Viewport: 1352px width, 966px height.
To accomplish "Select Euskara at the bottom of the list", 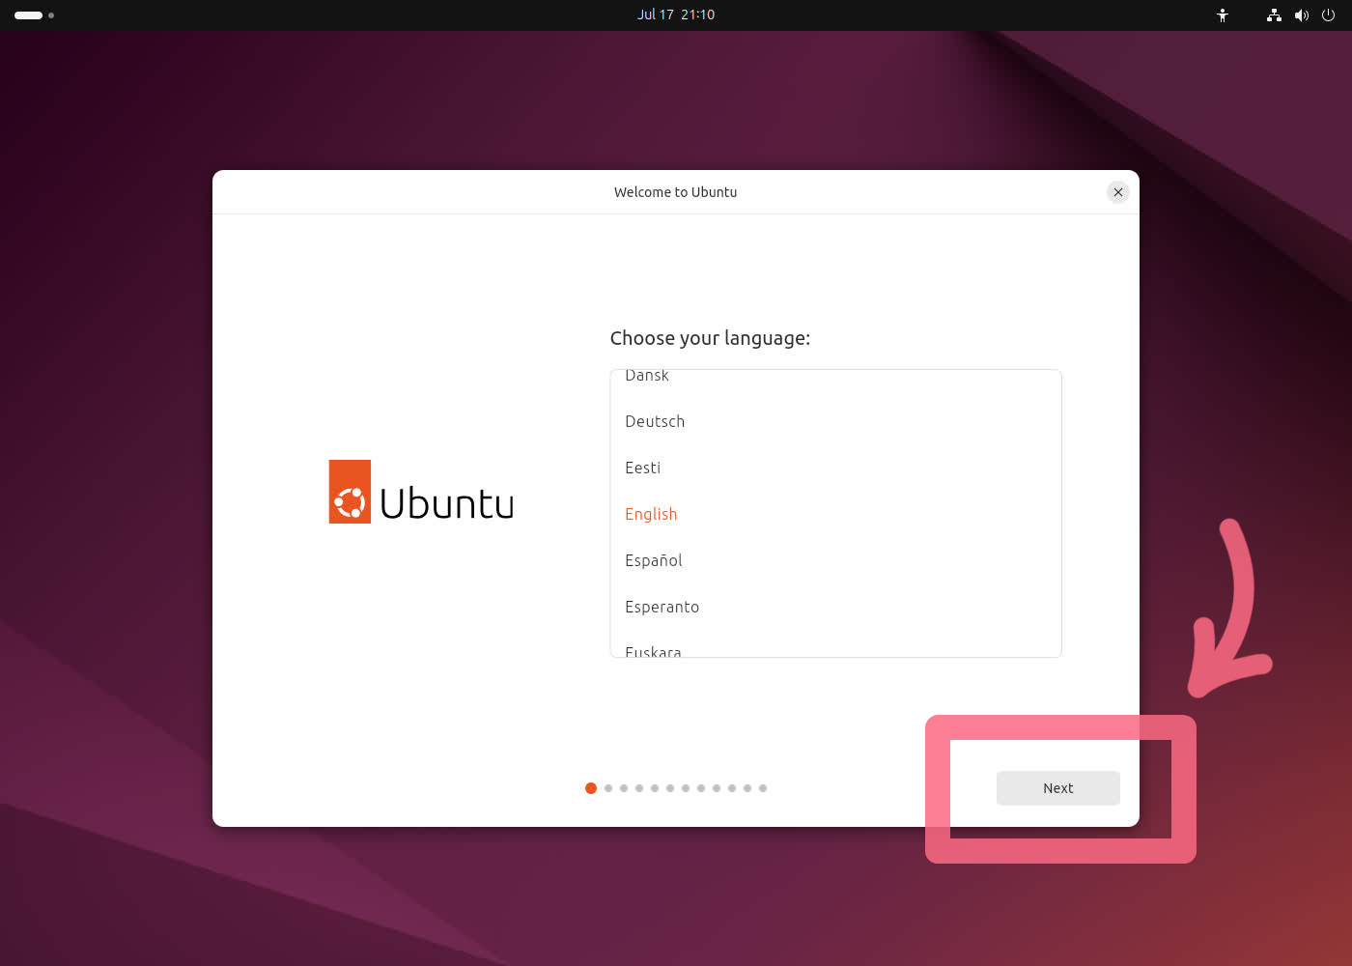I will tap(653, 651).
